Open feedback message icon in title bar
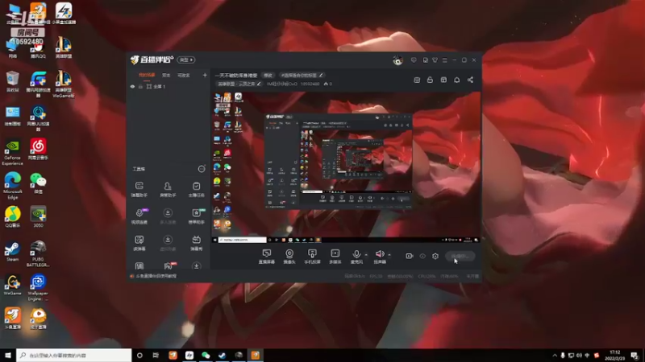This screenshot has height=362, width=645. coord(414,60)
